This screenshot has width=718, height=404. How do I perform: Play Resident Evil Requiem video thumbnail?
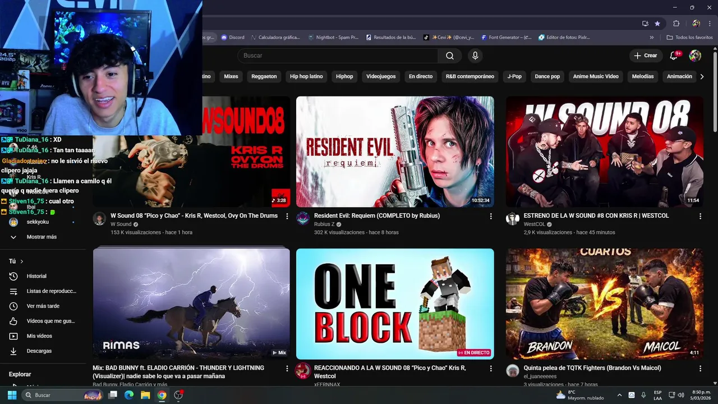point(395,151)
